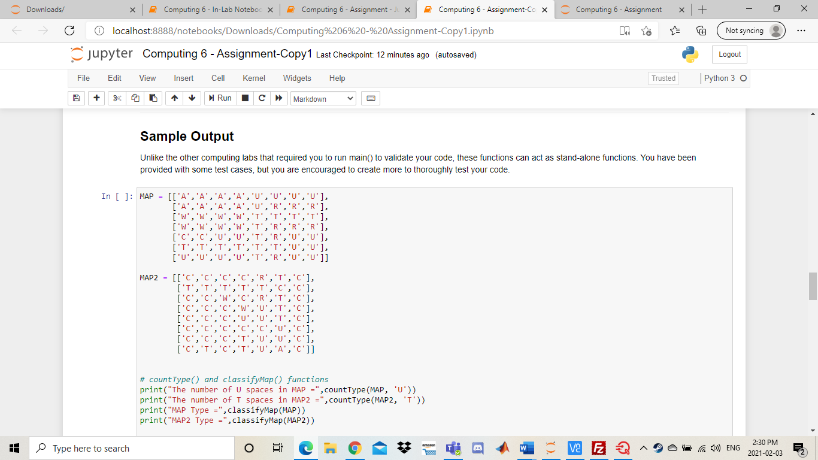Open the cell type Markdown dropdown
818x460 pixels.
click(x=323, y=98)
